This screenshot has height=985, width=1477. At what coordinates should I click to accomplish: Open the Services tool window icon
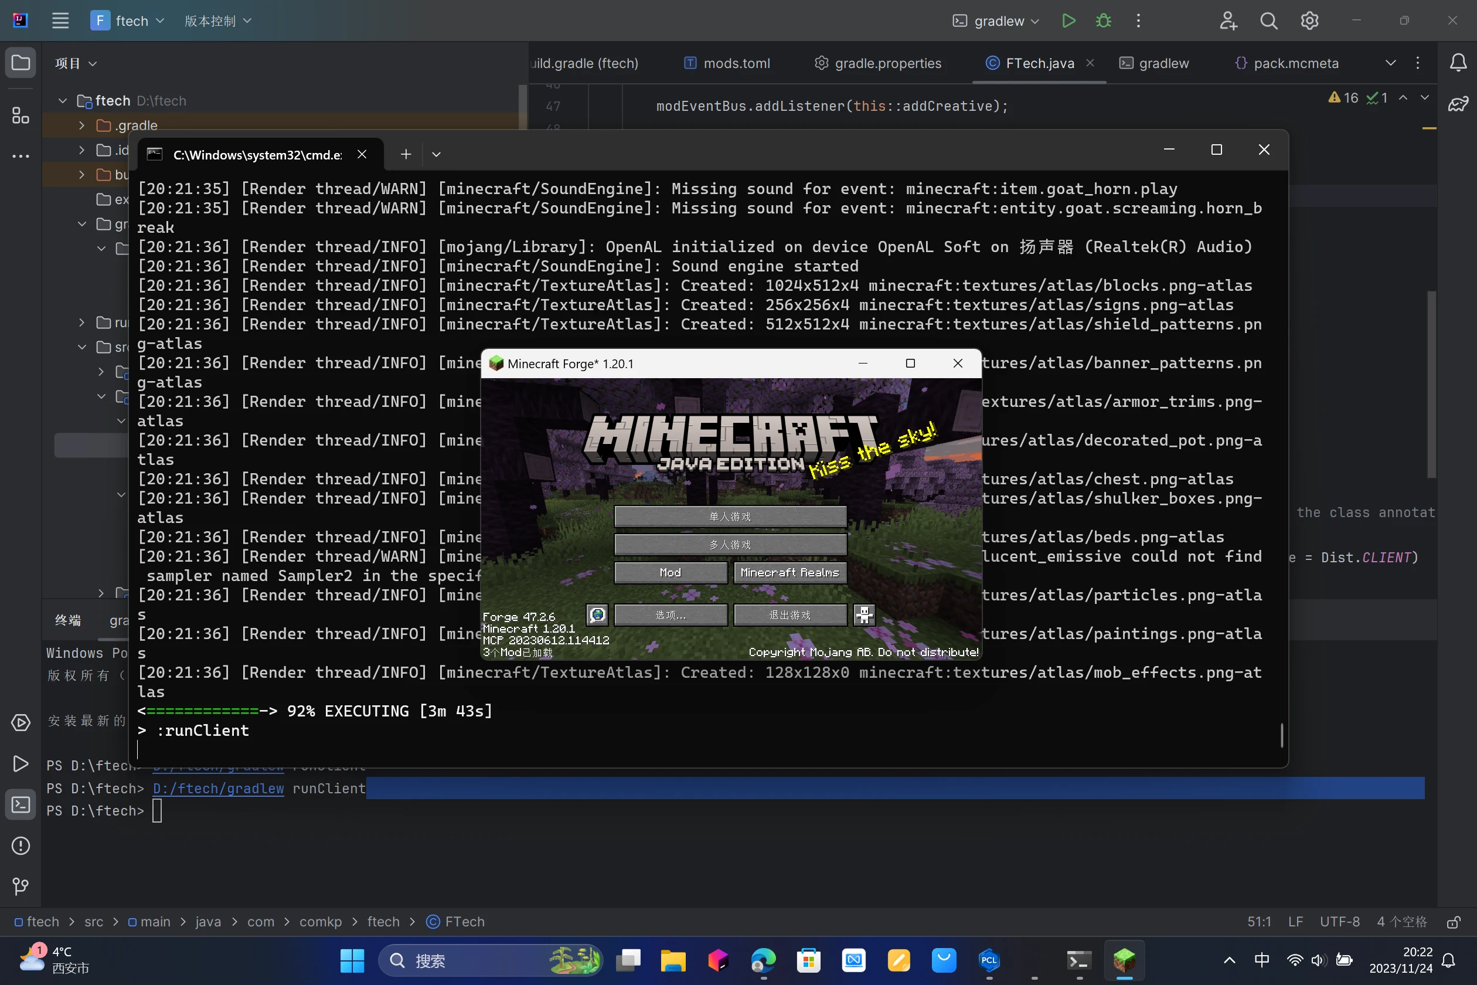point(20,722)
